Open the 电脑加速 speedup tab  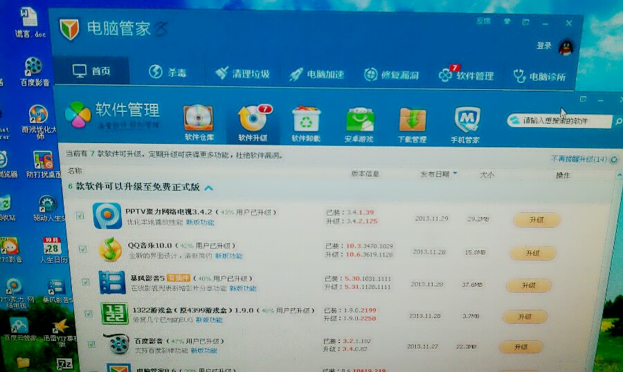(x=316, y=74)
